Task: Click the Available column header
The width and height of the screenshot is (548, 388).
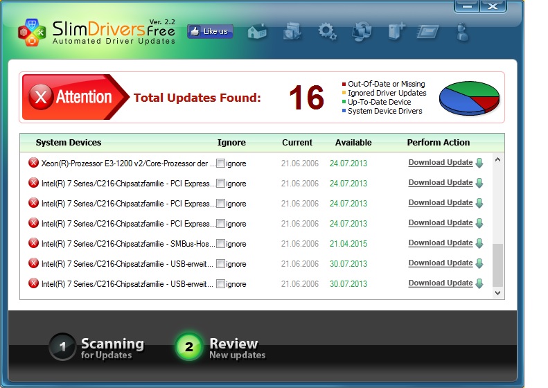Action: tap(353, 143)
